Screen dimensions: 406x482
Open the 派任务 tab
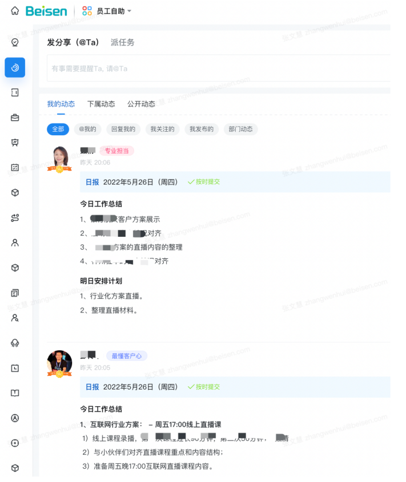tap(123, 42)
